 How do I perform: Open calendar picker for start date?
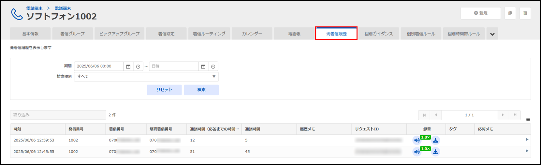pos(128,67)
